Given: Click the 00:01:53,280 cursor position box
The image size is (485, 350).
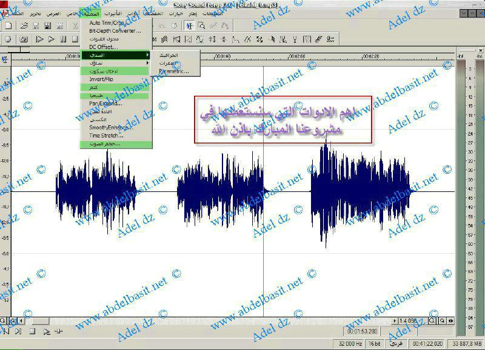Looking at the screenshot, I should tap(362, 331).
